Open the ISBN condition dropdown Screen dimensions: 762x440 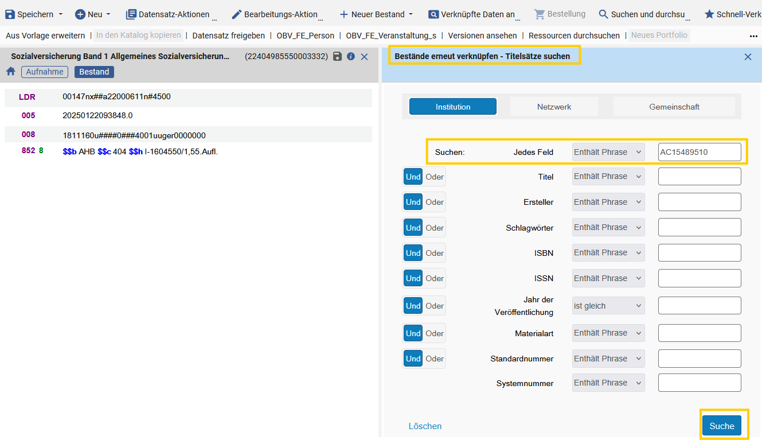coord(608,252)
